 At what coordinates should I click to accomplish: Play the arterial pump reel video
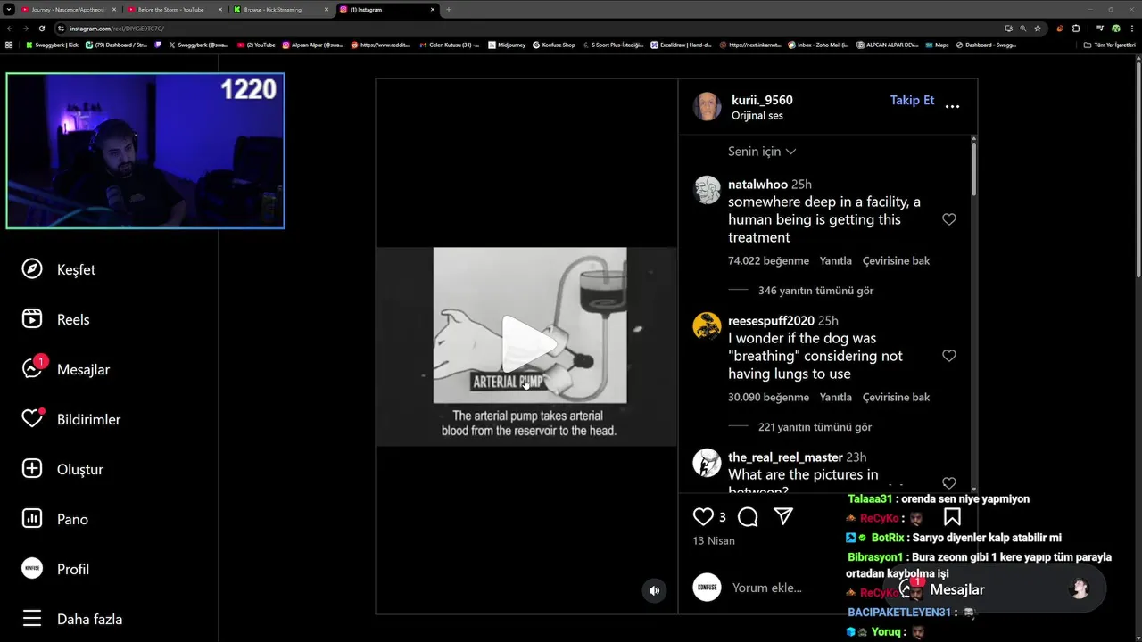528,344
